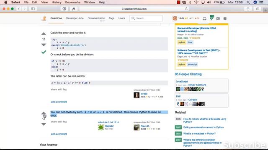Click add a comment under kindall's answer
The width and height of the screenshot is (268, 150).
tap(59, 102)
